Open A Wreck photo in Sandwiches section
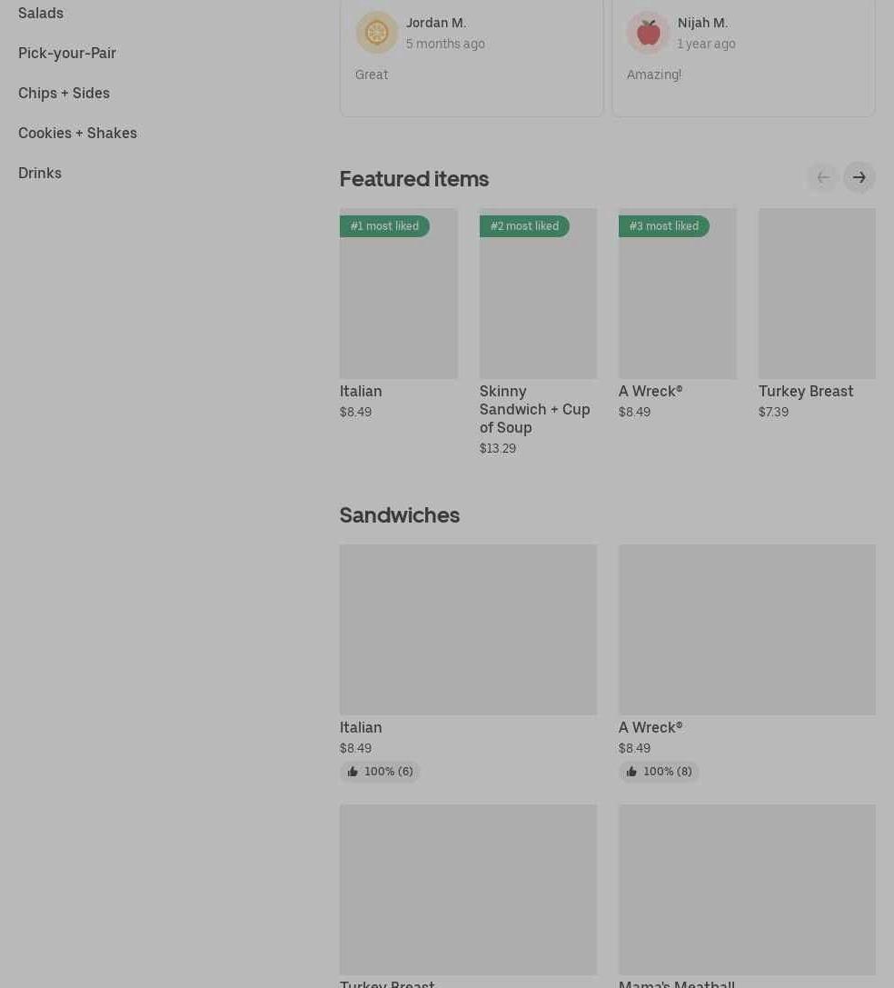 747,629
